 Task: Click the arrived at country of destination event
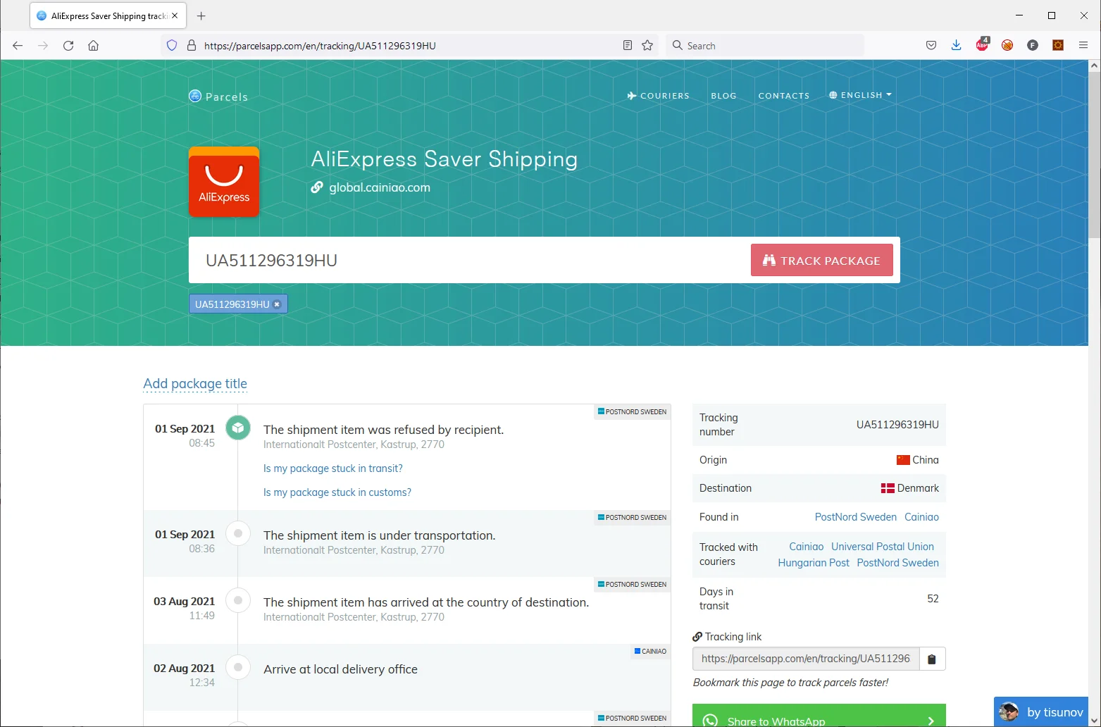click(426, 602)
